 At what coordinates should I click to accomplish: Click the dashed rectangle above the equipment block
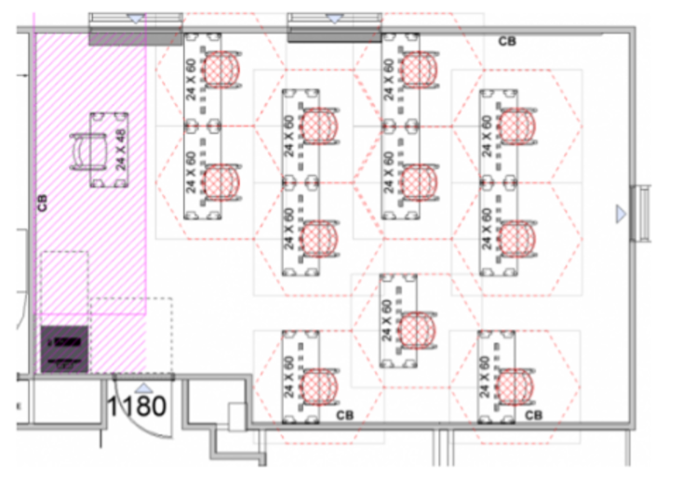click(x=64, y=286)
